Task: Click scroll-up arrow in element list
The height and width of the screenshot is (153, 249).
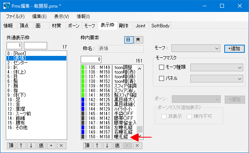Action: tap(140, 69)
